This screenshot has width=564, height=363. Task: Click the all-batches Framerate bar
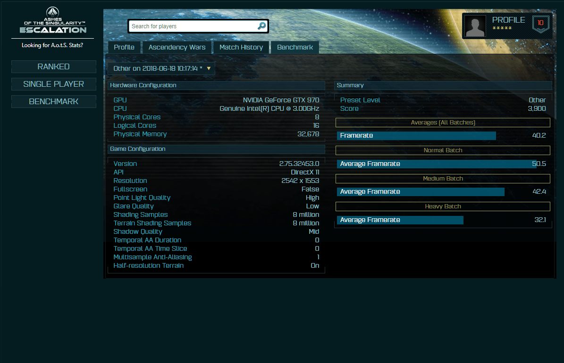[x=416, y=136]
